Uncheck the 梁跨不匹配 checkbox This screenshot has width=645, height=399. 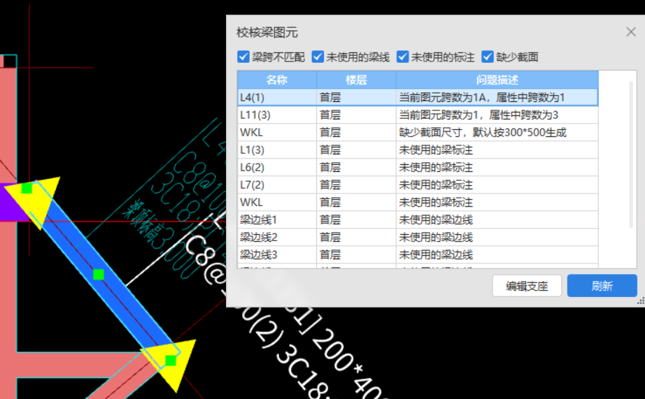[243, 57]
